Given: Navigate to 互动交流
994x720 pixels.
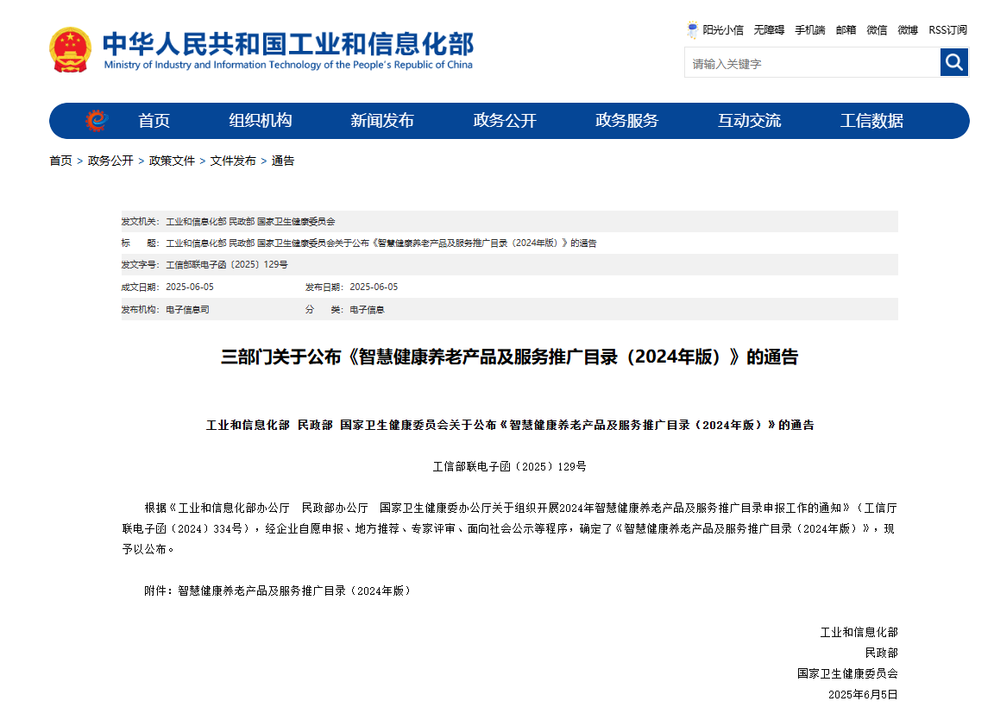Looking at the screenshot, I should click(x=749, y=121).
